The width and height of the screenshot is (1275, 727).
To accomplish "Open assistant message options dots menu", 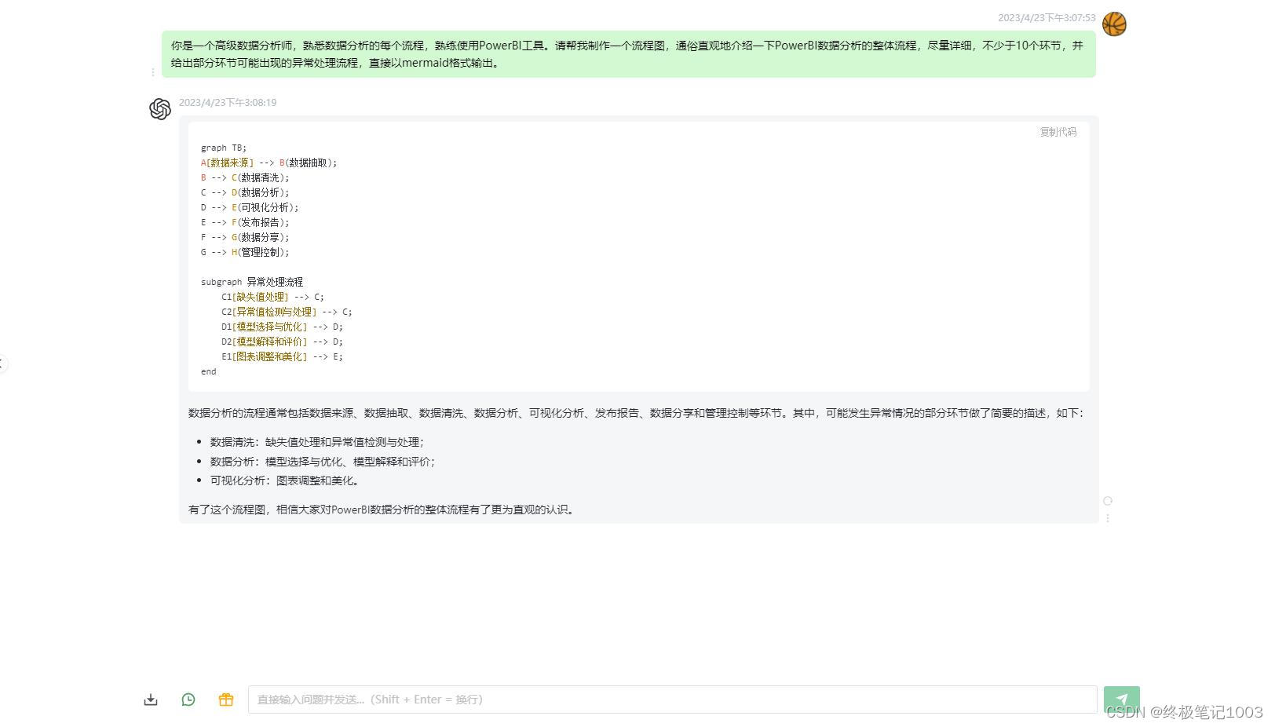I will [1108, 518].
